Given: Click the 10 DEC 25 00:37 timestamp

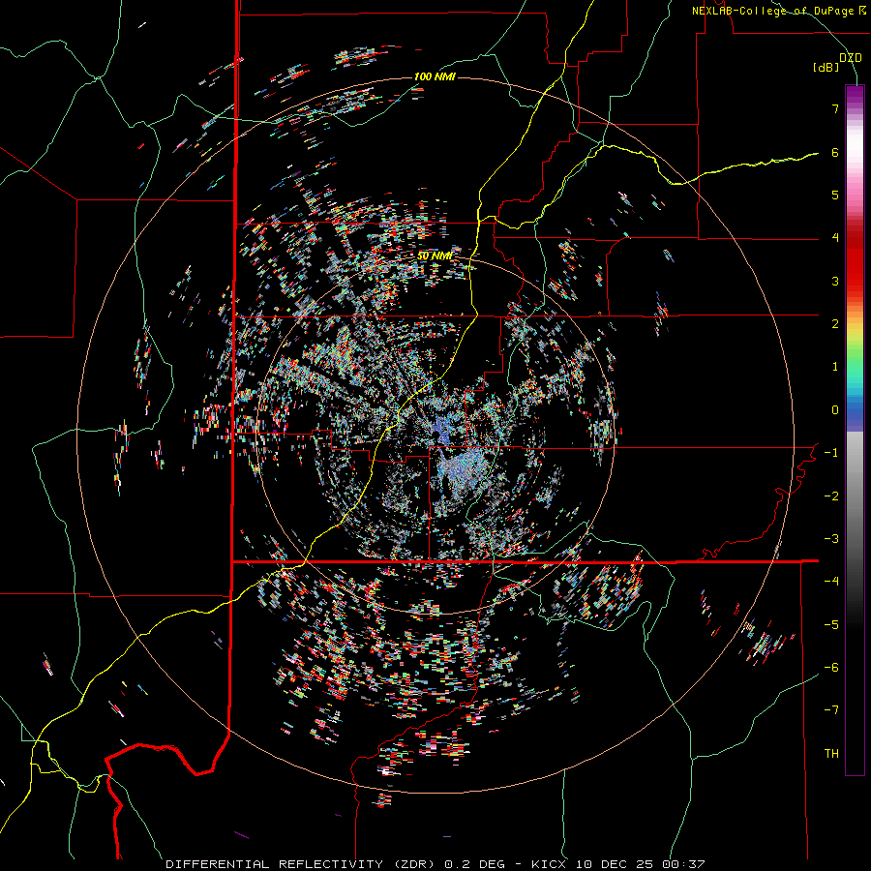Looking at the screenshot, I should click(640, 864).
